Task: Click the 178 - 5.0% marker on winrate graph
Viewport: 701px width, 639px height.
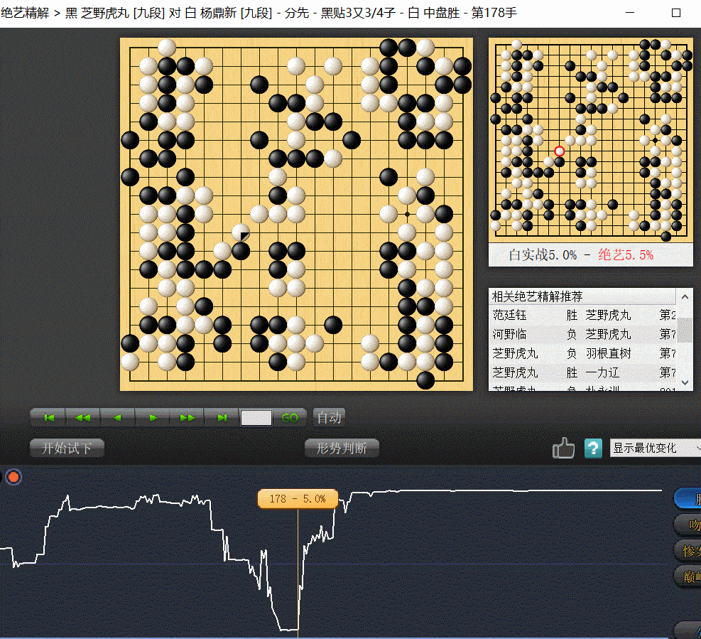Action: pos(297,499)
